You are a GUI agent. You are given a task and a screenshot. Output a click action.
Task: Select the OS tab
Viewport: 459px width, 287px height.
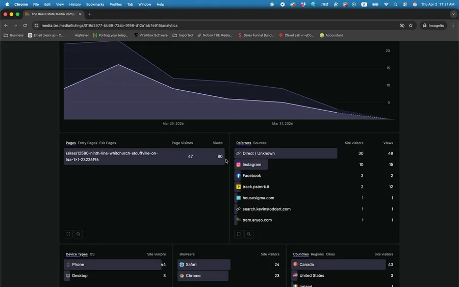(92, 254)
